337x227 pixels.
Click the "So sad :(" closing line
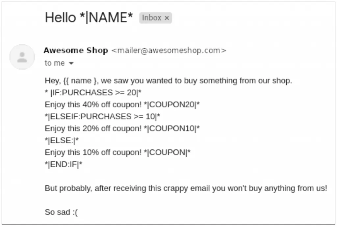tap(61, 212)
